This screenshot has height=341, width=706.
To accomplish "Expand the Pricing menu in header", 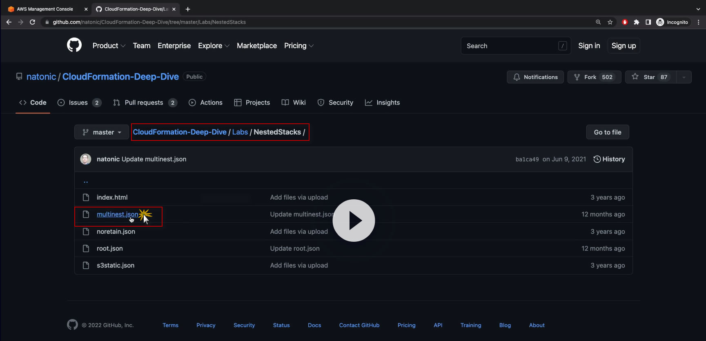I will (x=299, y=46).
